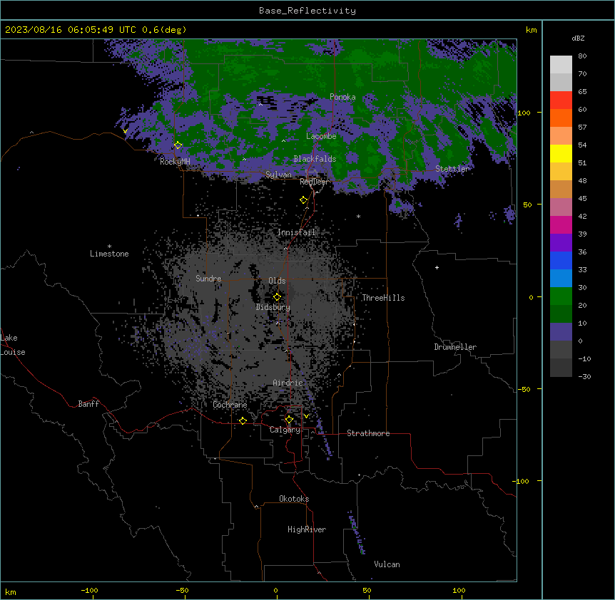This screenshot has width=615, height=600.
Task: Click the Stettler city label
Action: (x=452, y=169)
